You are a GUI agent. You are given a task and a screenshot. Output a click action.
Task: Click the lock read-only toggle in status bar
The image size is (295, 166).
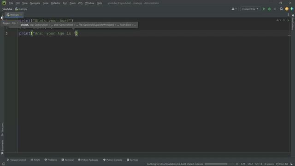click(x=291, y=164)
